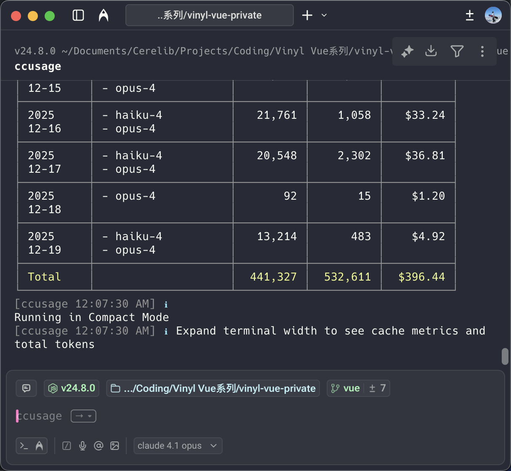511x471 pixels.
Task: Open a new tab with plus button
Action: (307, 16)
